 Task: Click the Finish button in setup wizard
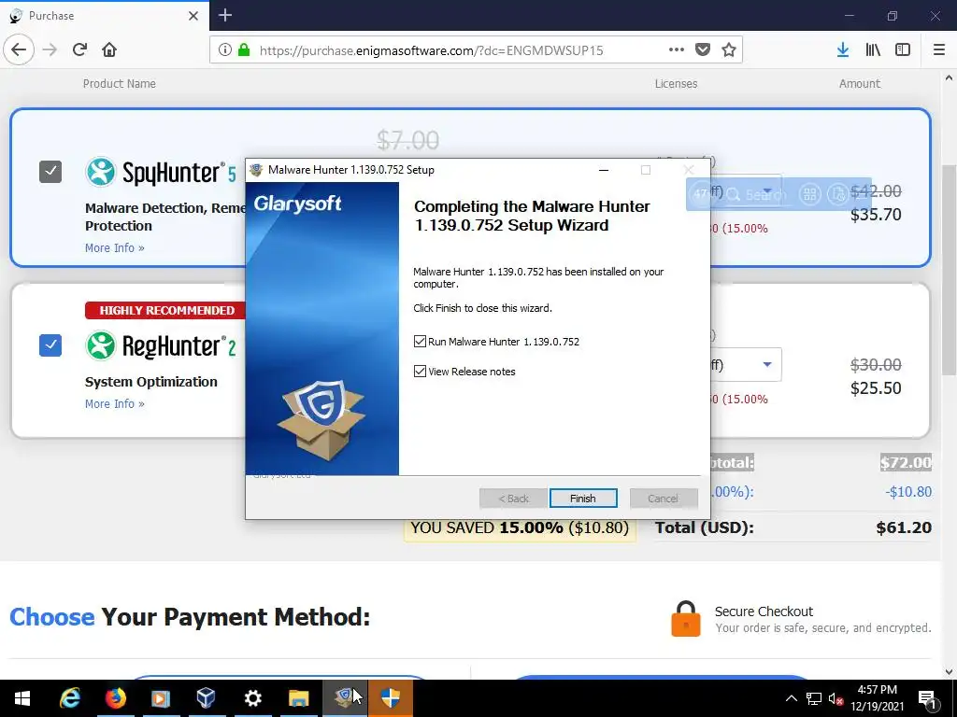(x=583, y=499)
